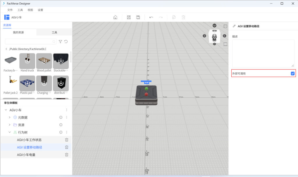
Task: Download the Stackable… asset
Action: [x=61, y=61]
